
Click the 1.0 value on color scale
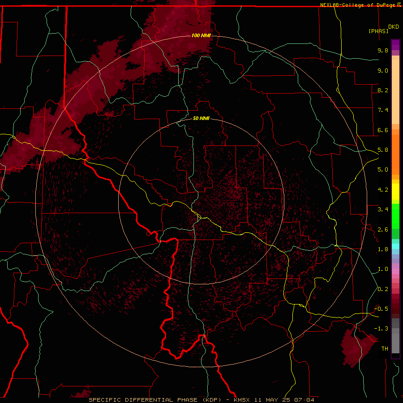[x=383, y=269]
